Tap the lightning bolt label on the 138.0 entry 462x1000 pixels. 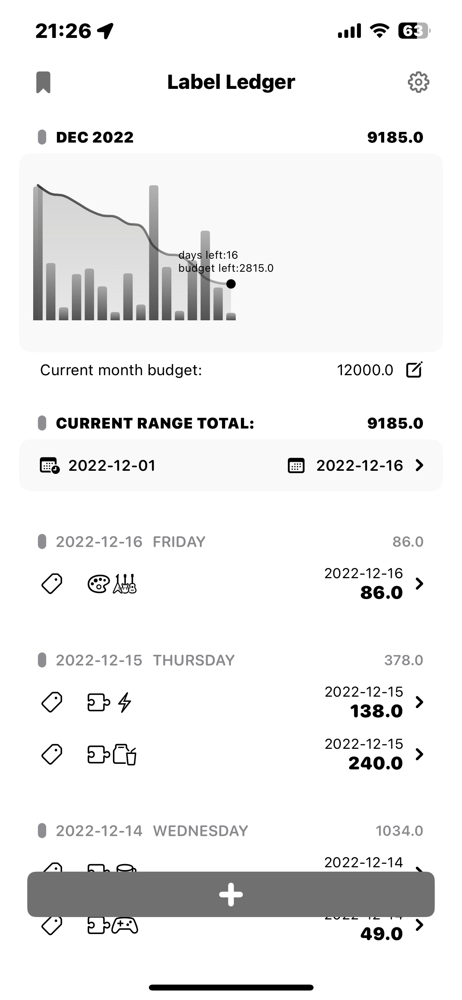[125, 702]
